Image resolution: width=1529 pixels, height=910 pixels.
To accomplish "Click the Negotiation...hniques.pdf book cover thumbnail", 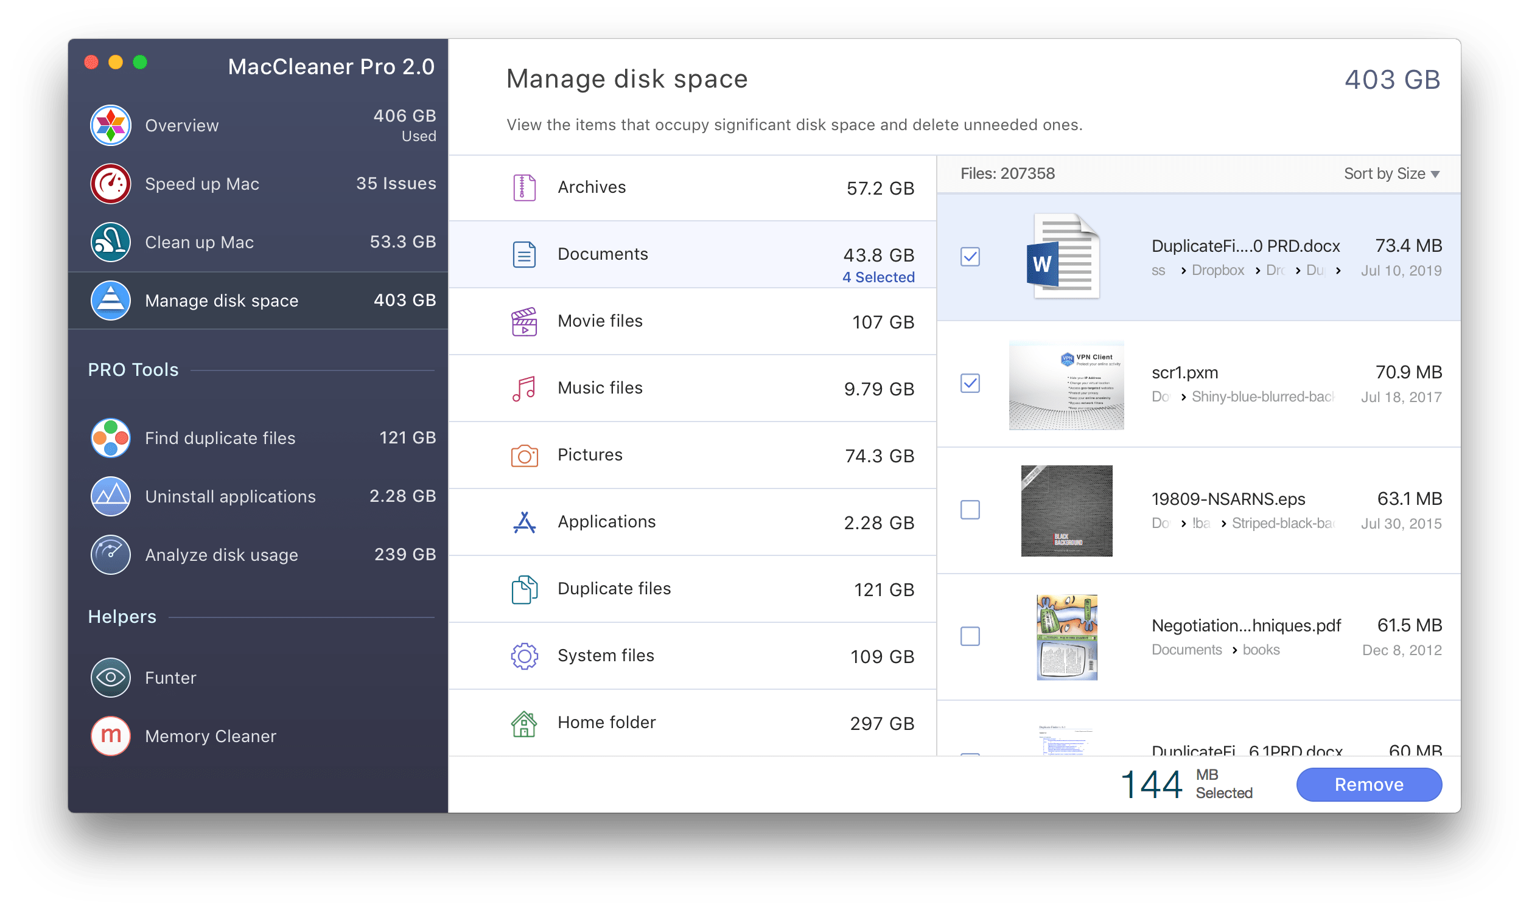I will coord(1067,637).
